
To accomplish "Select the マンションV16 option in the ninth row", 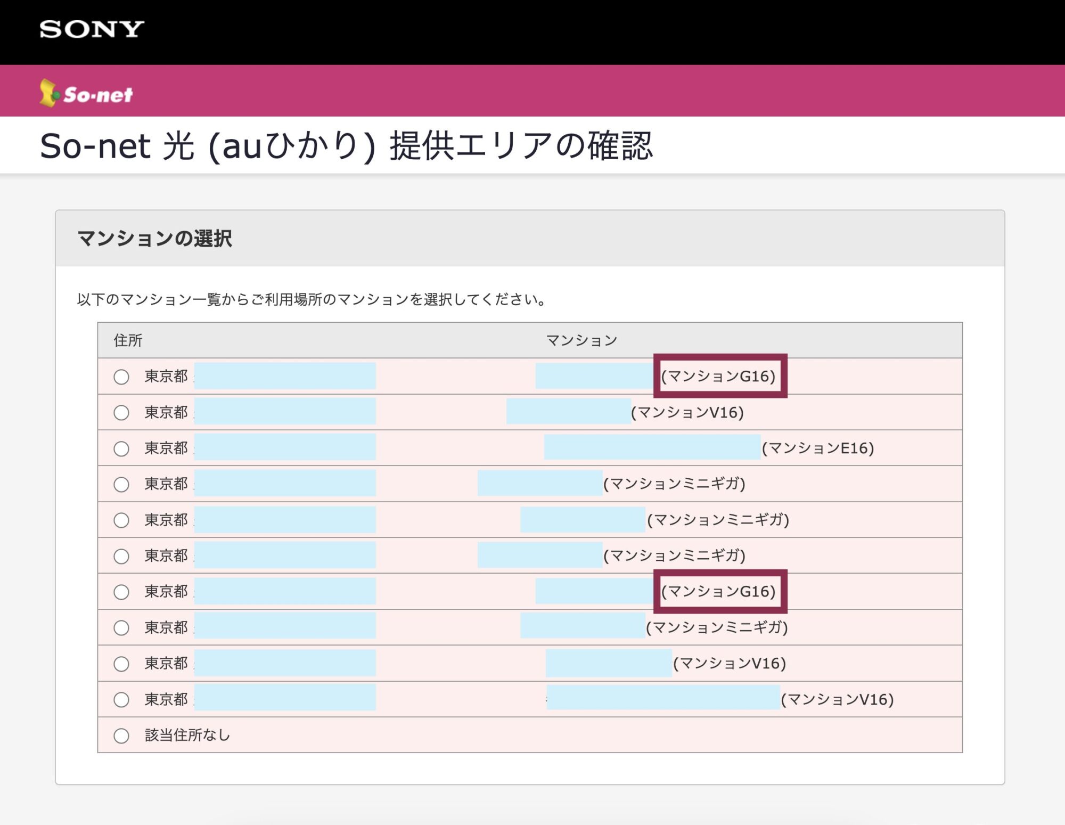I will (x=121, y=664).
